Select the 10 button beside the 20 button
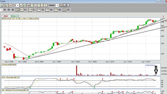The width and height of the screenshot is (167, 94). [4, 10]
